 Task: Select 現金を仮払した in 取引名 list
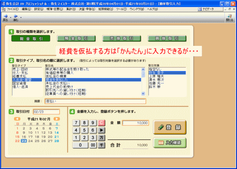[x=93, y=80]
